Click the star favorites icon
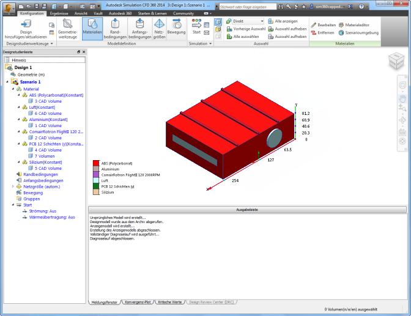The height and width of the screenshot is (316, 411). coord(303,7)
